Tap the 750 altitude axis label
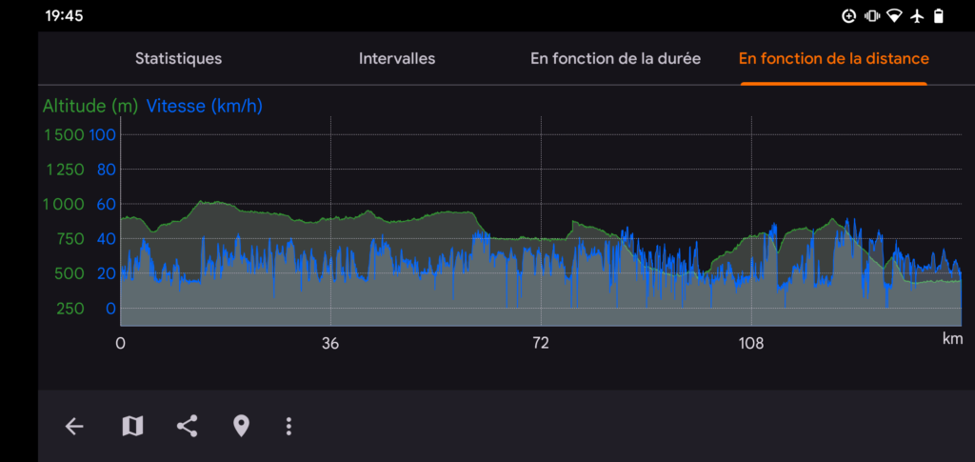 (70, 239)
